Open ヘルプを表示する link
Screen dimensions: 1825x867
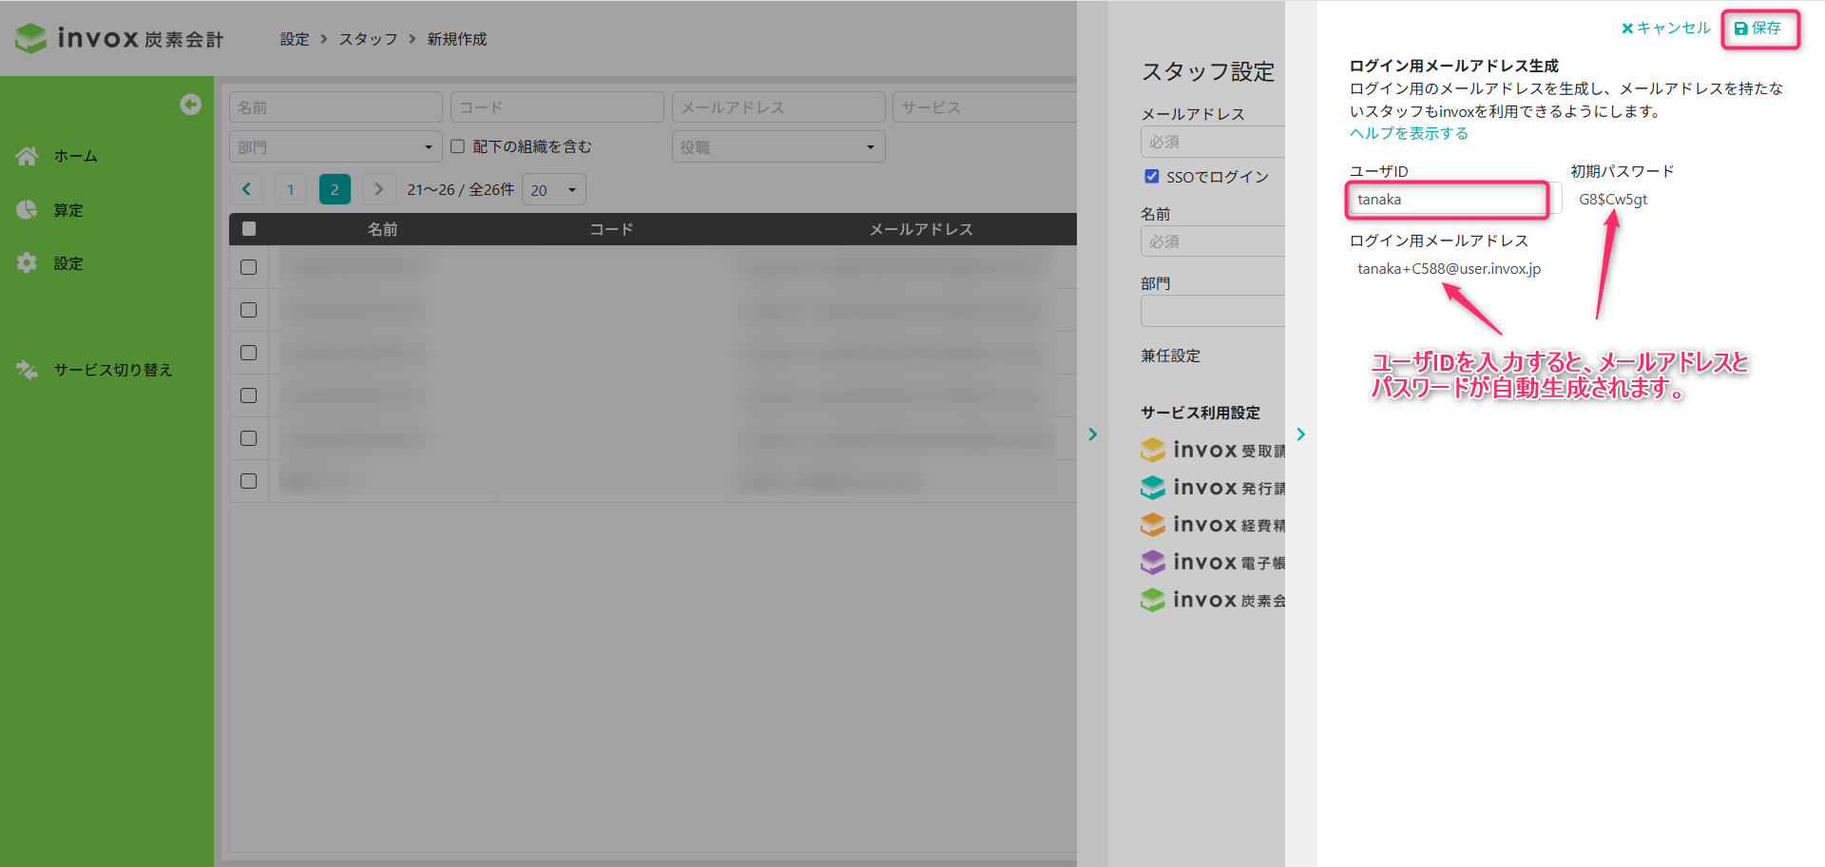(1409, 133)
